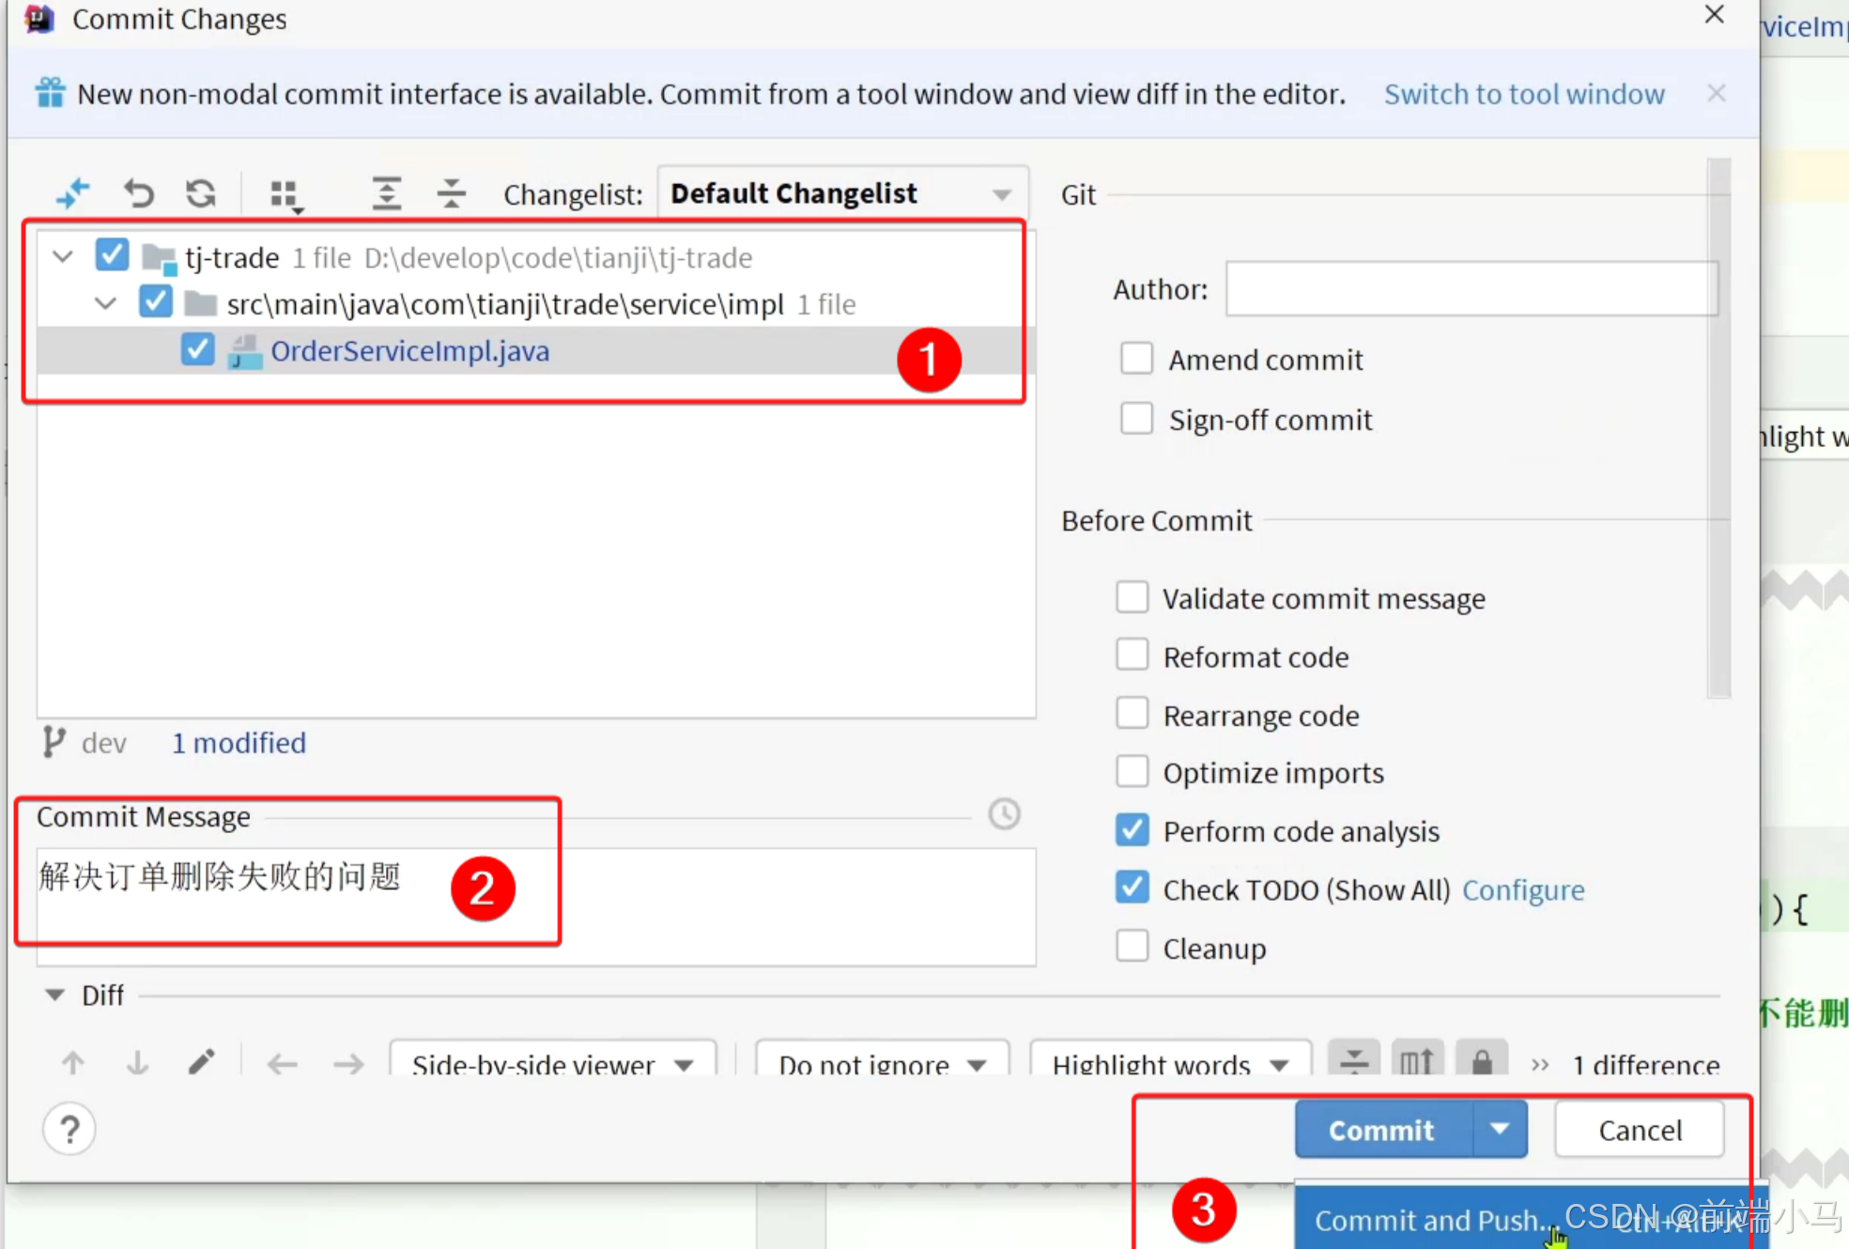1849x1249 pixels.
Task: Enable the Amend commit checkbox
Action: coord(1136,359)
